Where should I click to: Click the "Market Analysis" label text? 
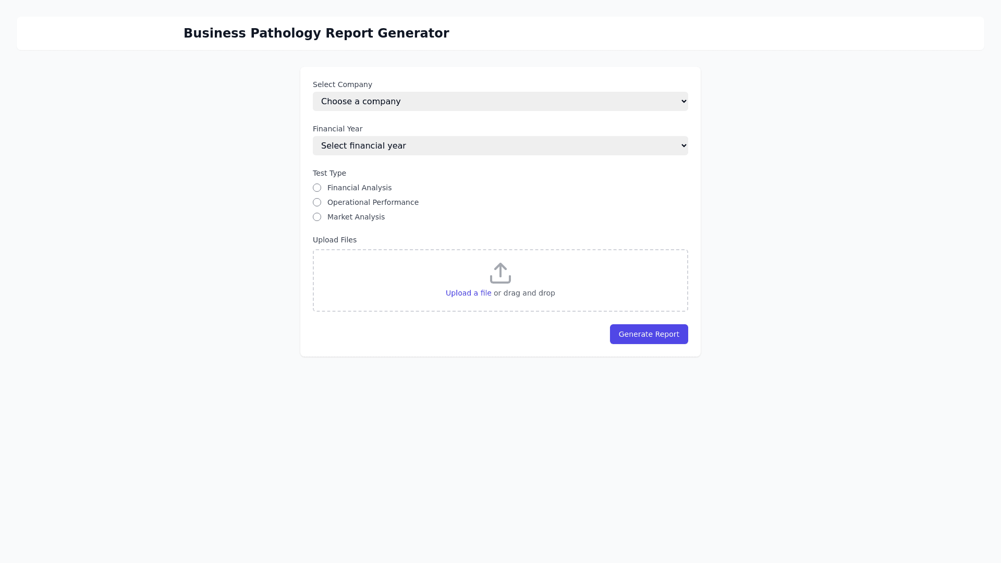[356, 217]
